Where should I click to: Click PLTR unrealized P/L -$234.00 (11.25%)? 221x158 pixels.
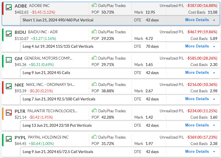click(x=202, y=111)
